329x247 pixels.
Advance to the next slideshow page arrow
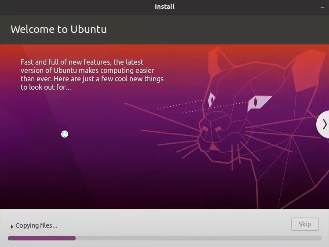[324, 124]
